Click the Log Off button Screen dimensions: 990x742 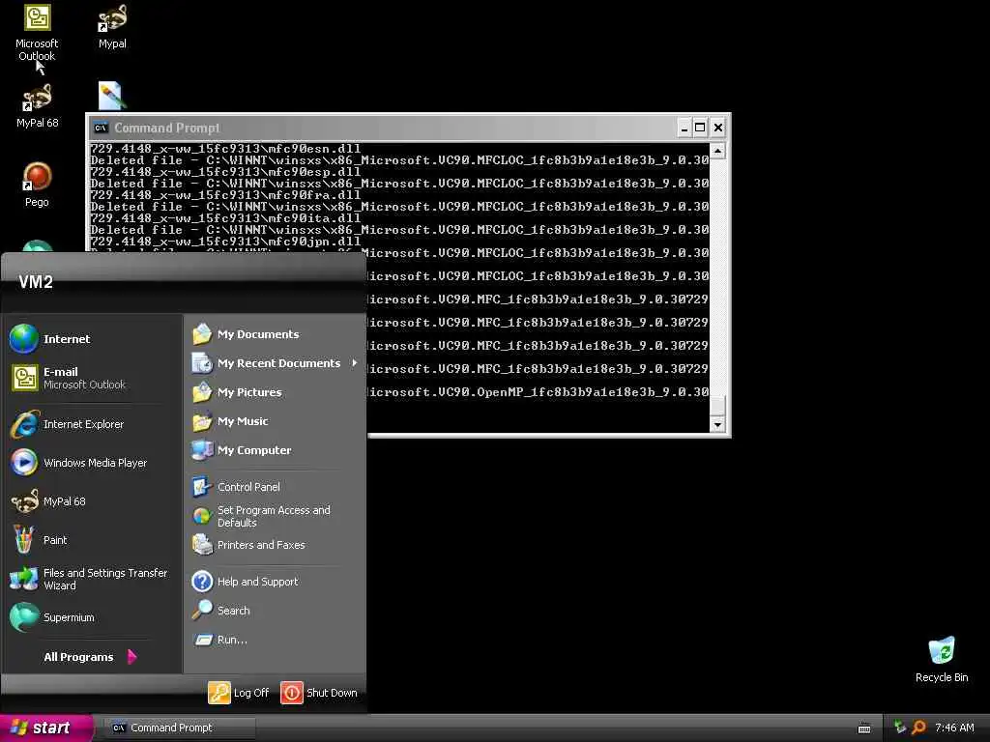point(239,693)
